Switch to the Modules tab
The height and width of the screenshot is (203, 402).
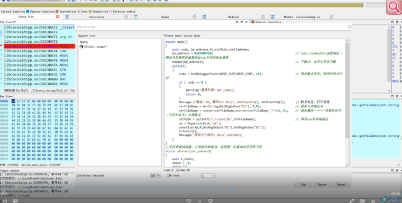[234, 17]
